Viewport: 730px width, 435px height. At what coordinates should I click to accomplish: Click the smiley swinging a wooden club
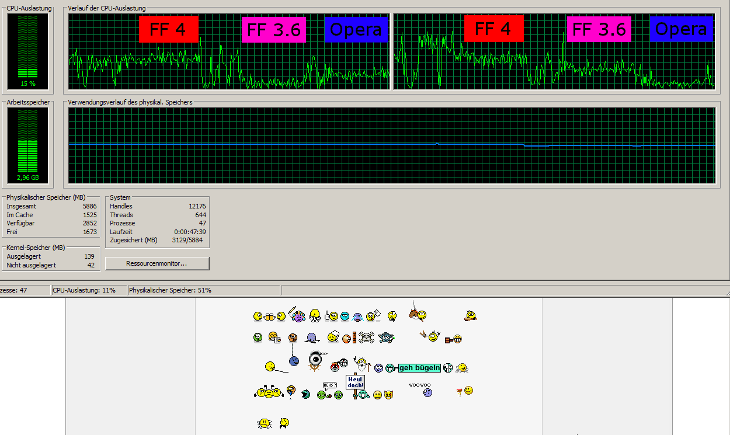pos(471,316)
